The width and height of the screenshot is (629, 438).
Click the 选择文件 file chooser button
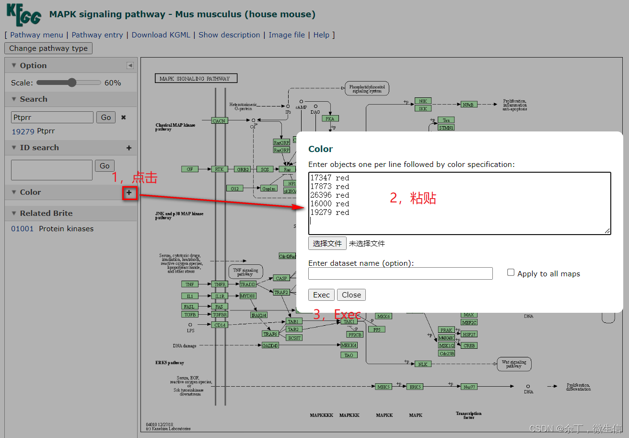point(327,243)
